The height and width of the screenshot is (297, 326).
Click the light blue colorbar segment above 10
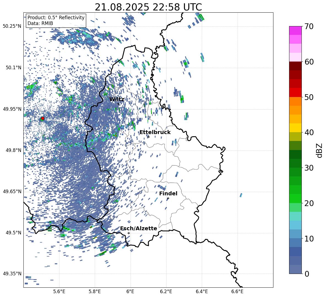click(295, 225)
